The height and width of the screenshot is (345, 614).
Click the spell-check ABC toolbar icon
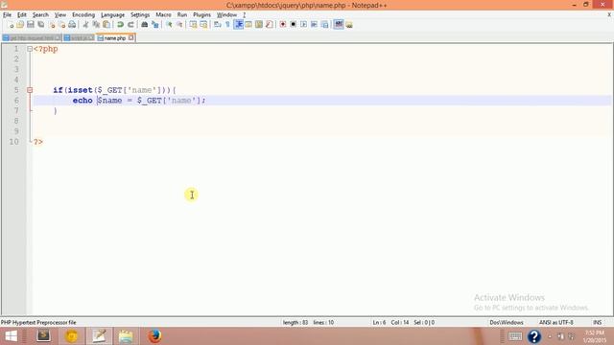point(339,25)
